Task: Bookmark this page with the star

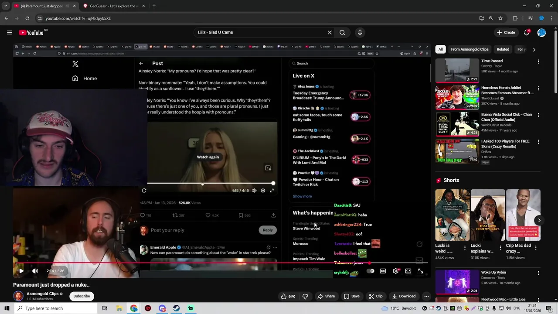Action: pos(500,18)
